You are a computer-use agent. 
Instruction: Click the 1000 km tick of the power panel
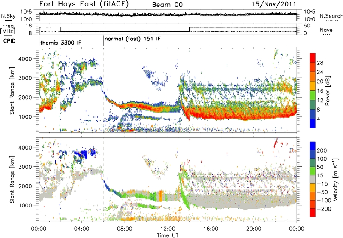point(25,116)
